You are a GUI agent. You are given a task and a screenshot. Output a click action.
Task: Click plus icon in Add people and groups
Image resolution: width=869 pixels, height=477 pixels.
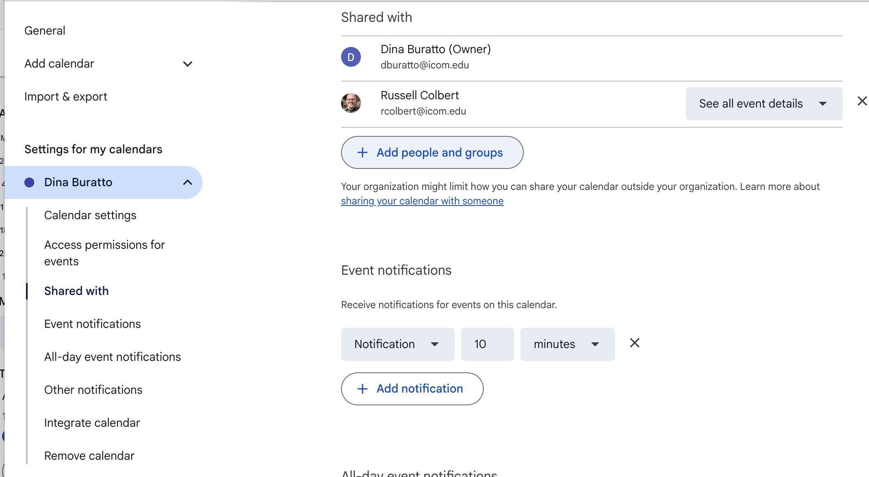(362, 153)
